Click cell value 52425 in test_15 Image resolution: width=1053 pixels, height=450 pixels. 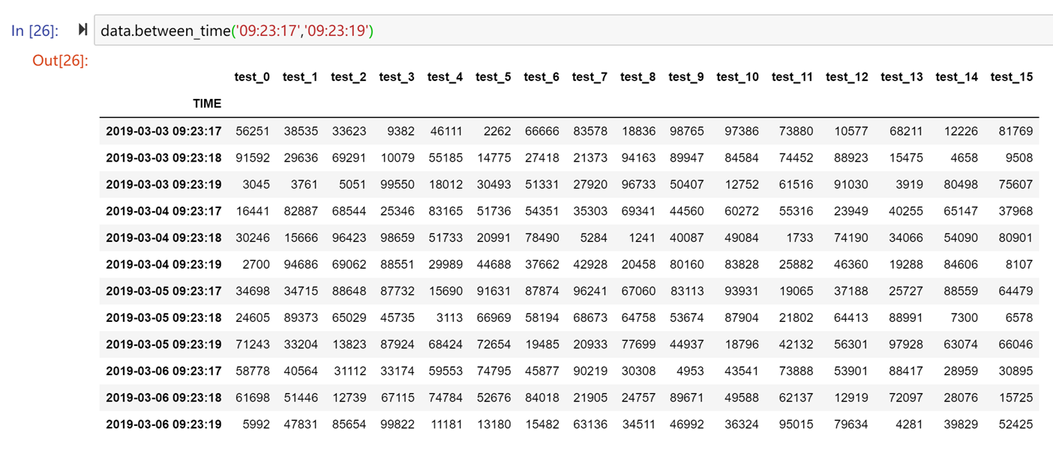click(x=1015, y=425)
